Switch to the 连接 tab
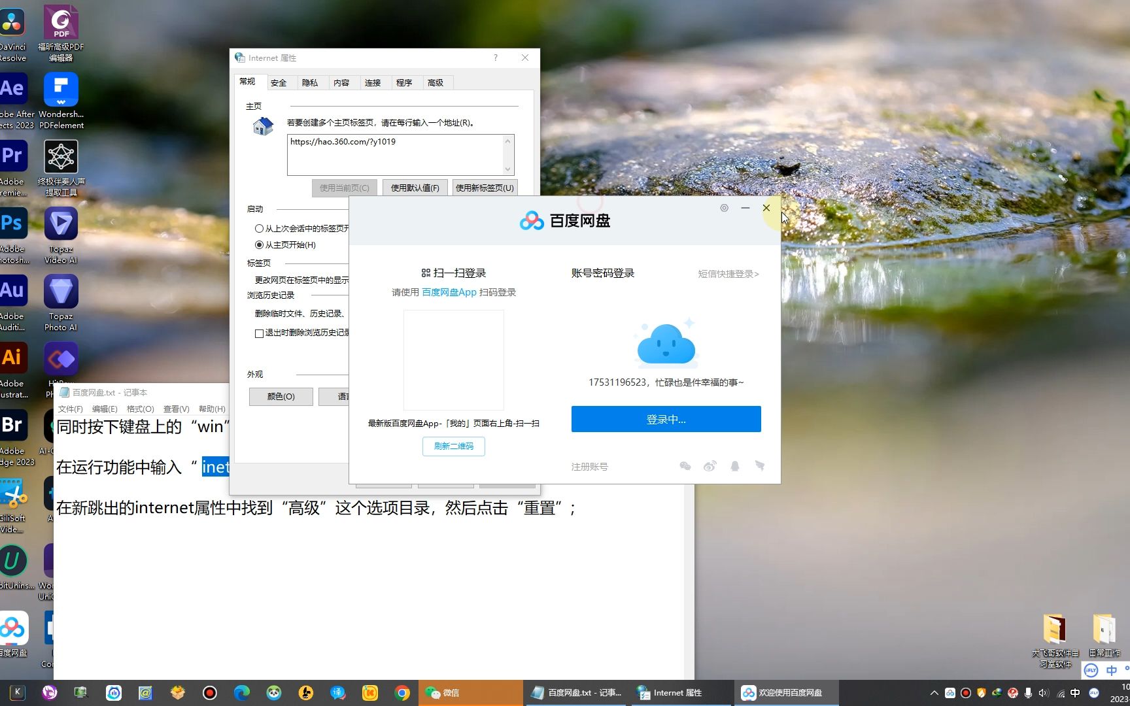The height and width of the screenshot is (706, 1130). (x=373, y=83)
